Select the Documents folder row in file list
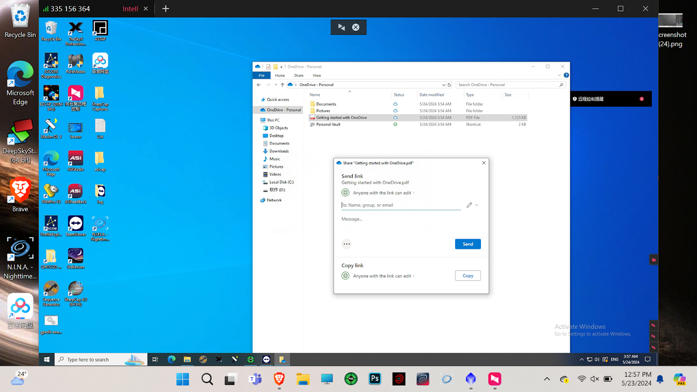Image resolution: width=697 pixels, height=392 pixels. coord(418,104)
